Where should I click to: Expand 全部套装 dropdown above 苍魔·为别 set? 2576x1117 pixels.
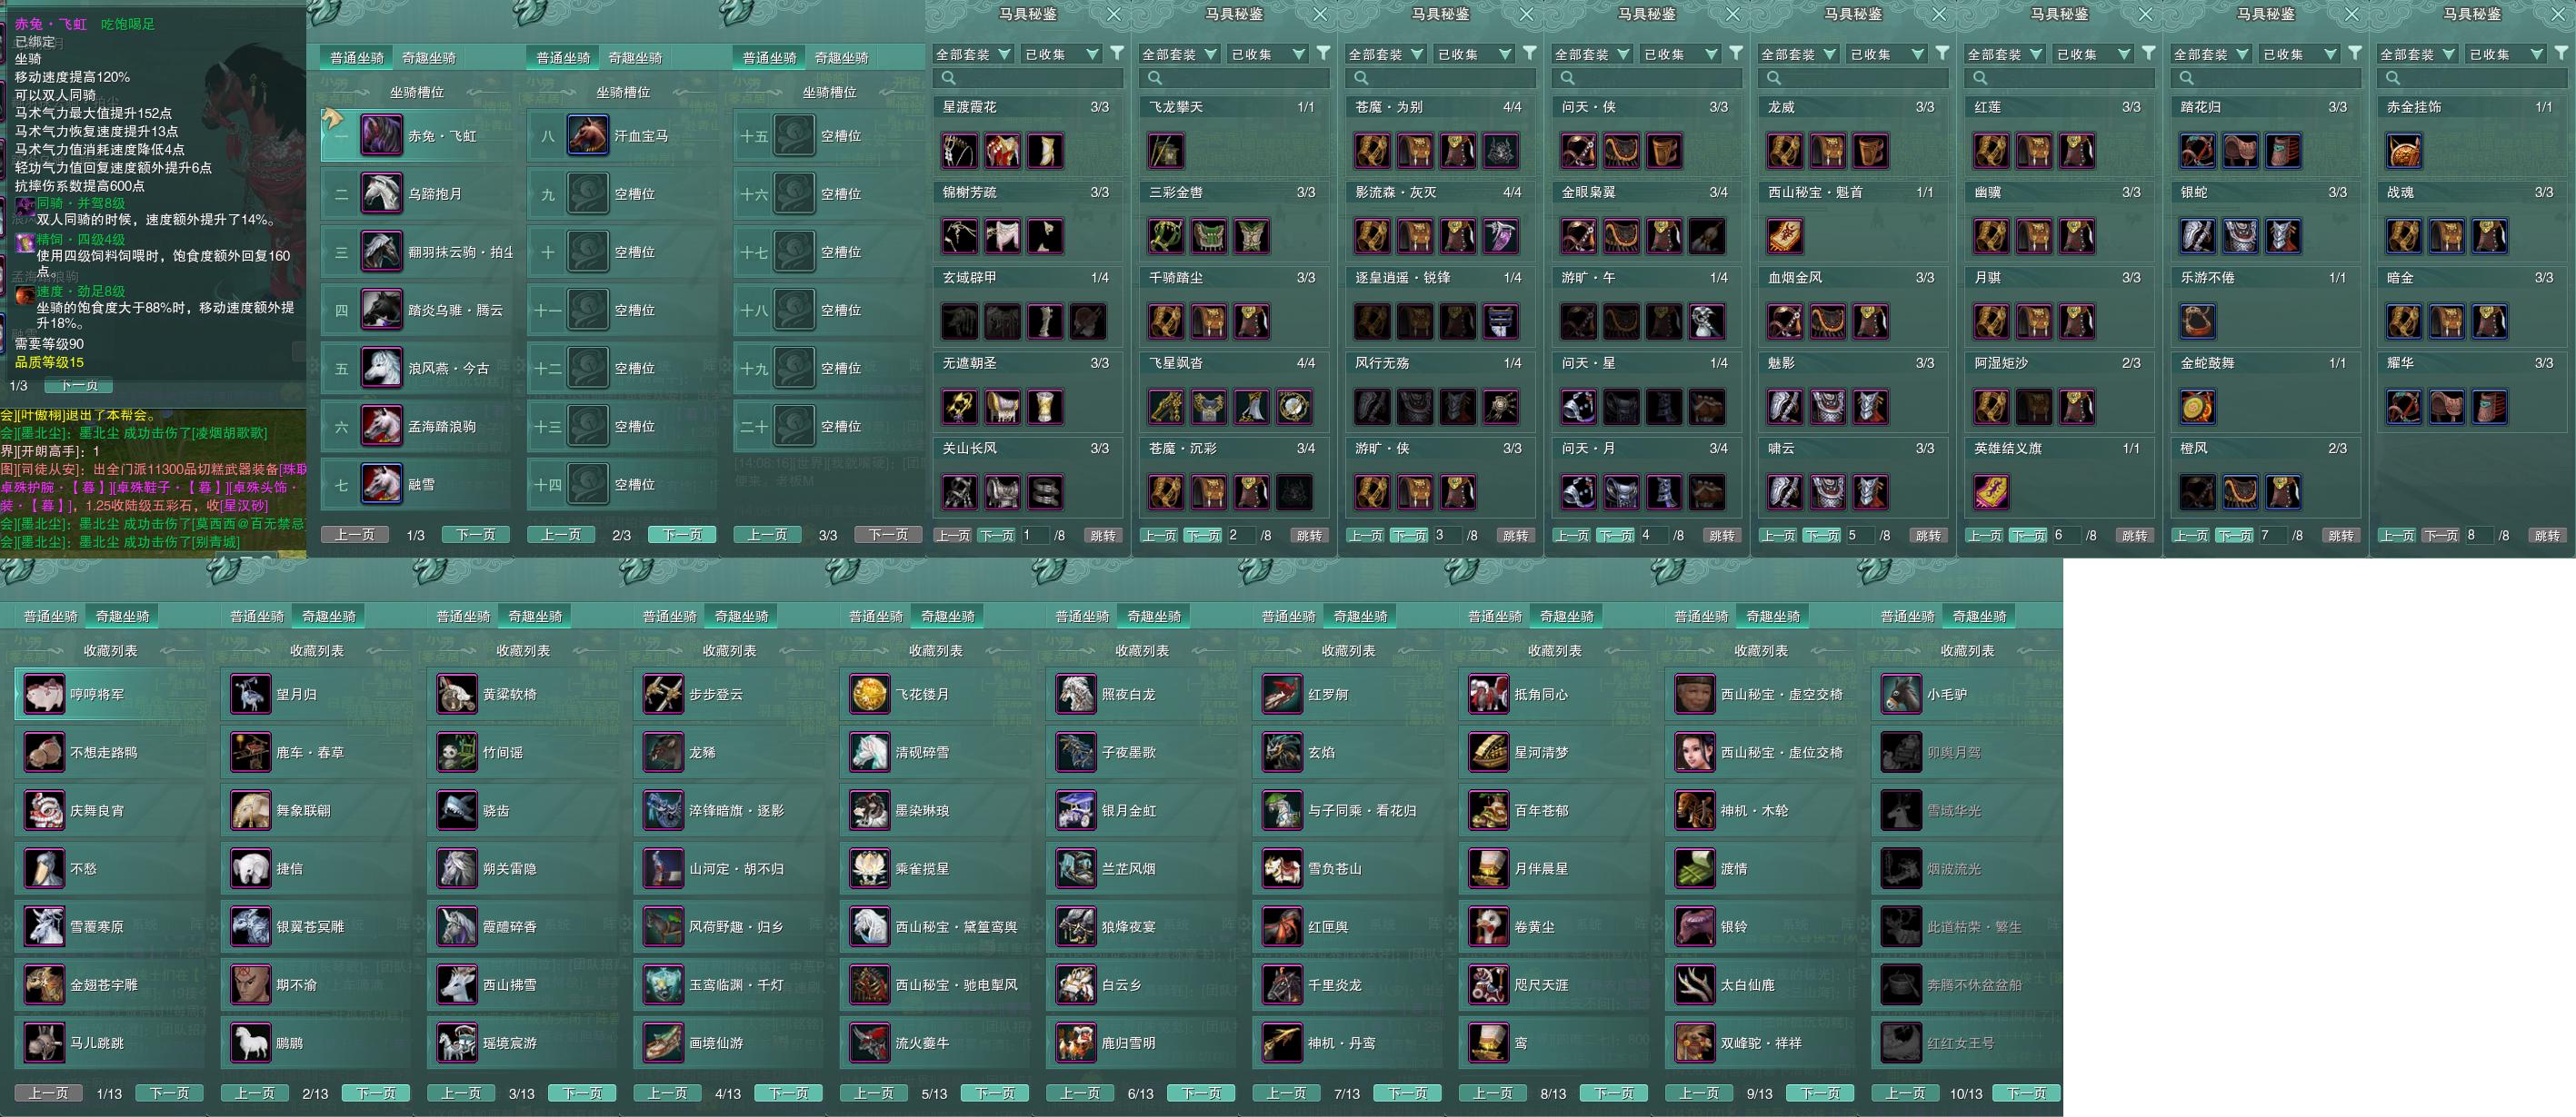[1386, 54]
